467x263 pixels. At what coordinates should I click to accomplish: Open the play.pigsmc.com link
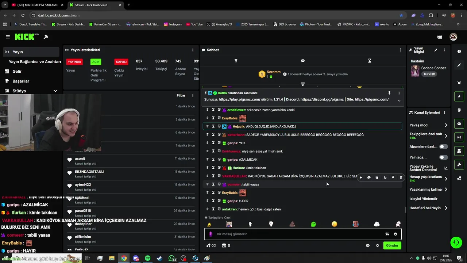239,99
